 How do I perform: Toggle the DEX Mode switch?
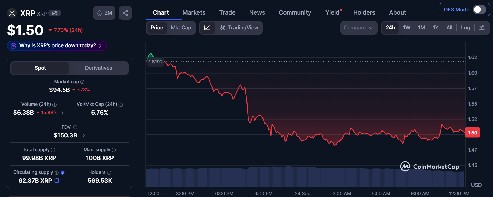click(x=479, y=10)
